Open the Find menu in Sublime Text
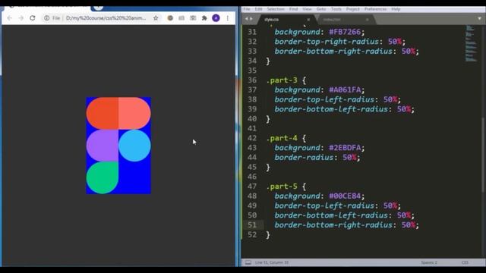The image size is (486, 273). (x=294, y=9)
